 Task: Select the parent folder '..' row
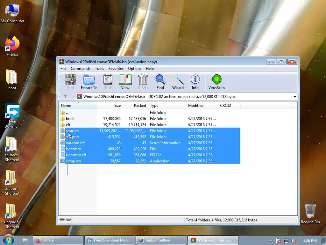tap(150, 113)
